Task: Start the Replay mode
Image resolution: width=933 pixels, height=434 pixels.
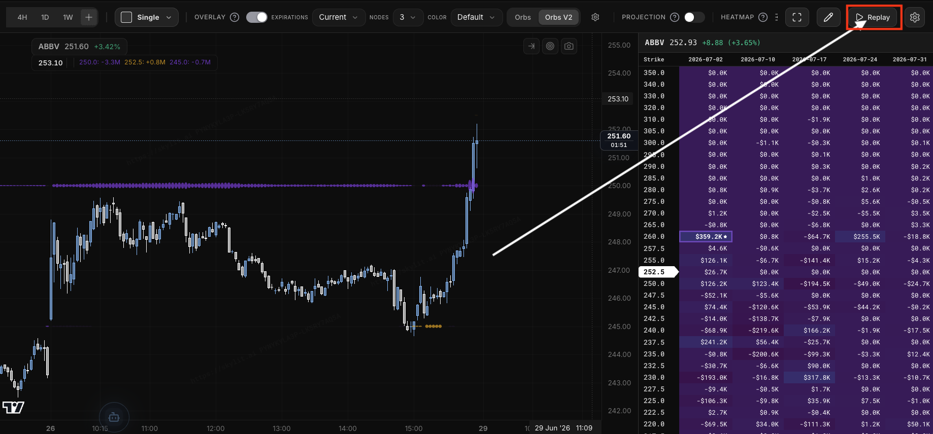Action: tap(873, 17)
